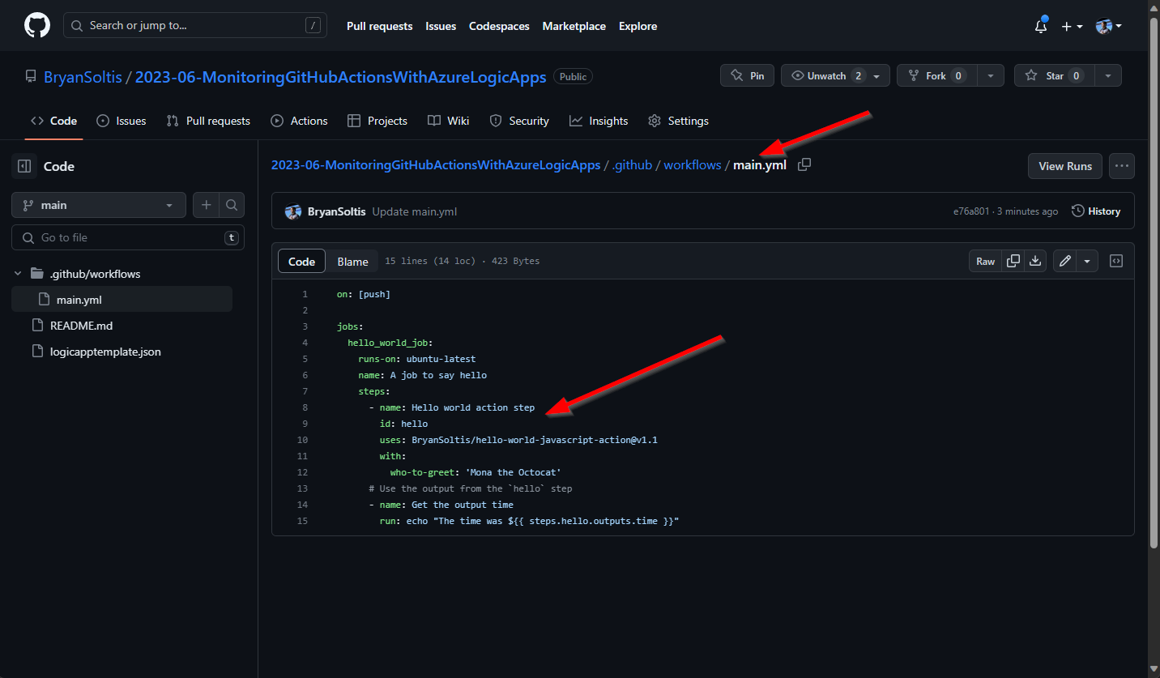The width and height of the screenshot is (1160, 678).
Task: Add file with the plus button
Action: (206, 205)
